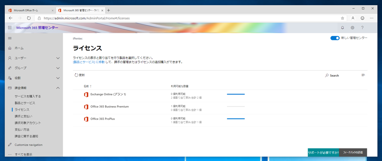382x161 pixels.
Task: Close the Microsoft Office ホーム tab
Action: click(x=53, y=10)
